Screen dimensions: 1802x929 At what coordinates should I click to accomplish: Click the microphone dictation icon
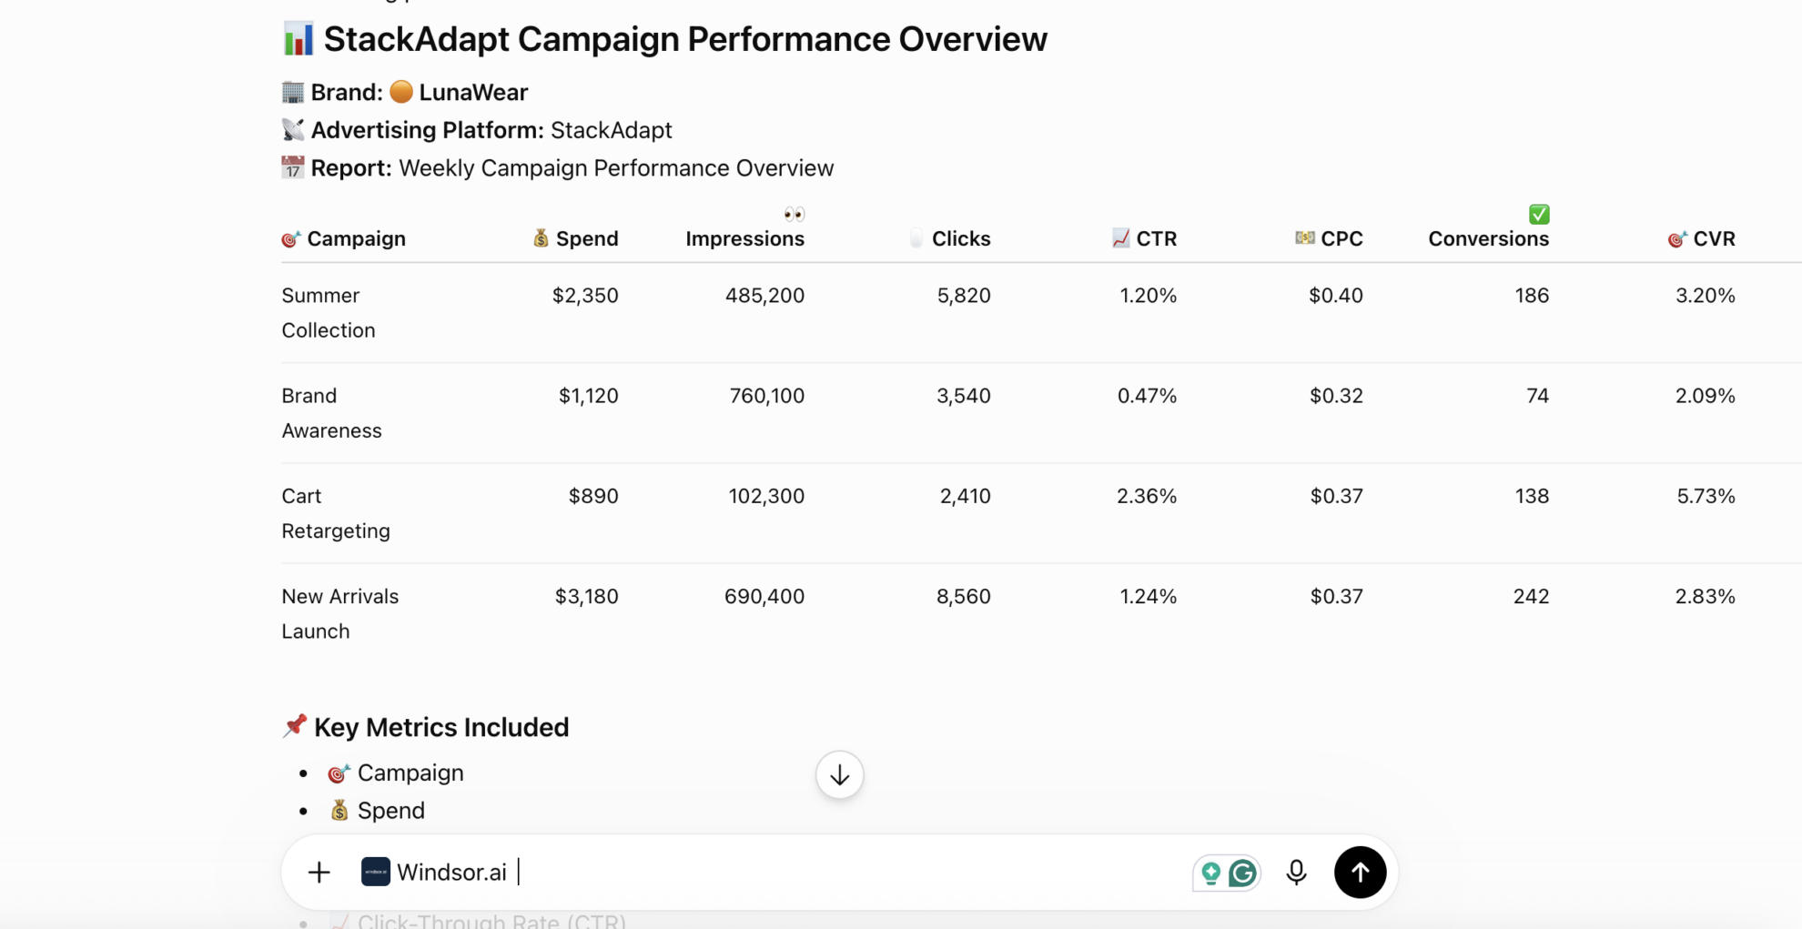pos(1296,873)
